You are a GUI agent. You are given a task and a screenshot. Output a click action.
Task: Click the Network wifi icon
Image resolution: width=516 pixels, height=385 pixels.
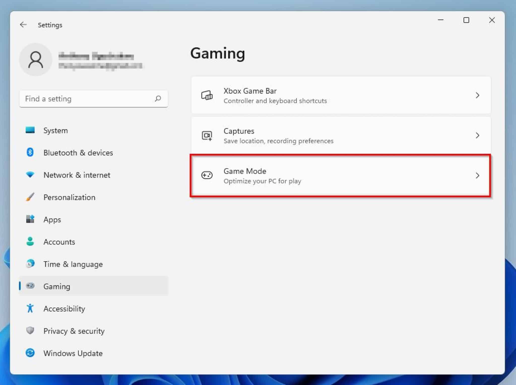click(x=30, y=174)
